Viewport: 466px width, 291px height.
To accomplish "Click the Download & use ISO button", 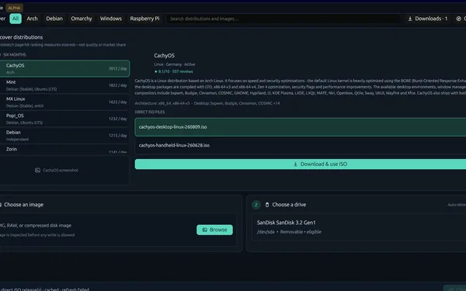I will click(x=300, y=165).
